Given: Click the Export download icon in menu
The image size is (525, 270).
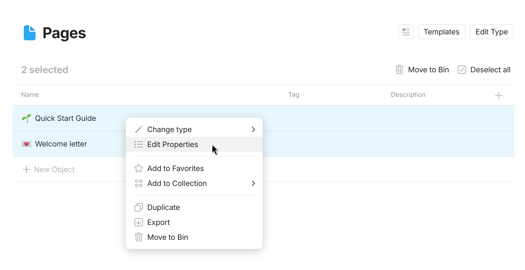Looking at the screenshot, I should click(x=138, y=222).
